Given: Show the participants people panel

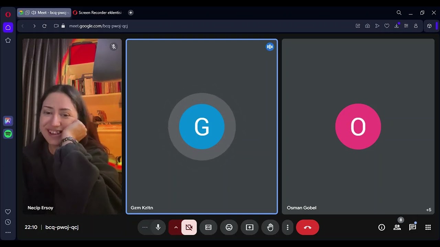Looking at the screenshot, I should pos(397,227).
